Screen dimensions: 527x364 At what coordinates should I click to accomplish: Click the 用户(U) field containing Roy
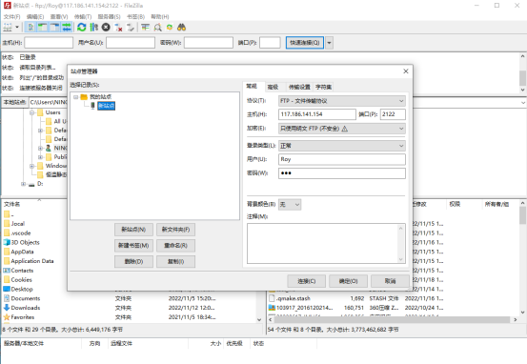342,159
